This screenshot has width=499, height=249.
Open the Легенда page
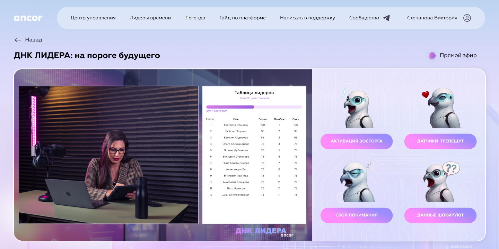click(195, 18)
